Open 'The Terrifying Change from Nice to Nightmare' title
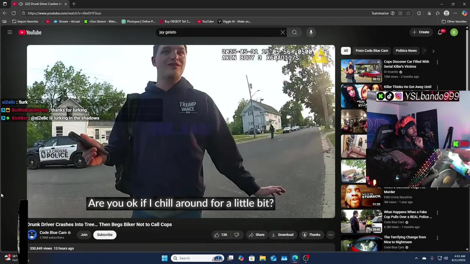The image size is (470, 264). click(x=405, y=240)
